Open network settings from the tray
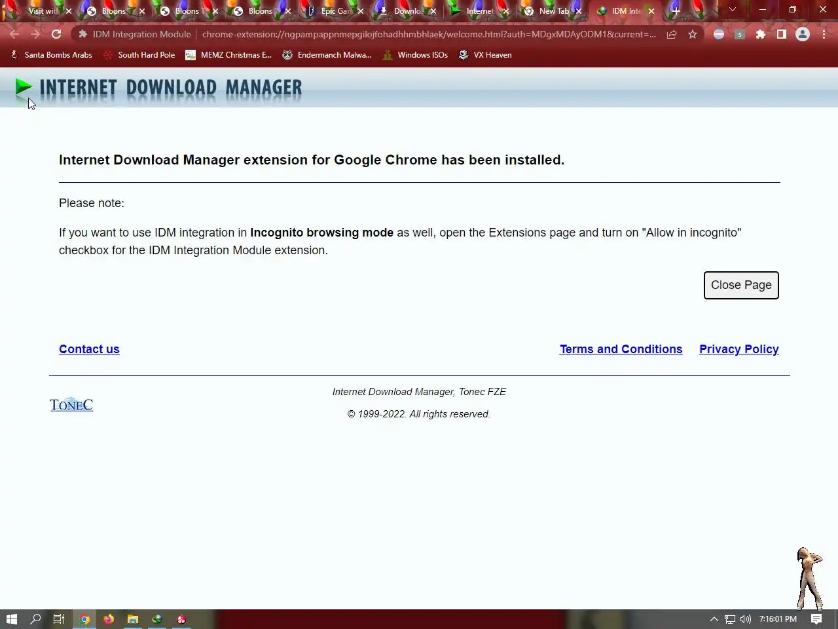Image resolution: width=838 pixels, height=629 pixels. (729, 619)
